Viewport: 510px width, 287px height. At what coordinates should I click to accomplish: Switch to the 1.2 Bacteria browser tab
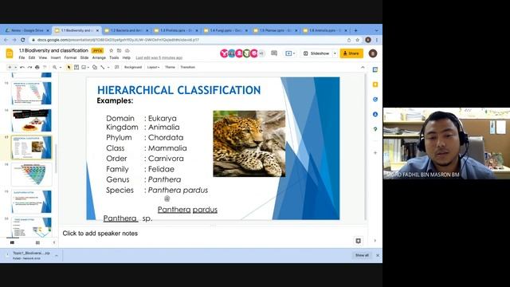127,30
